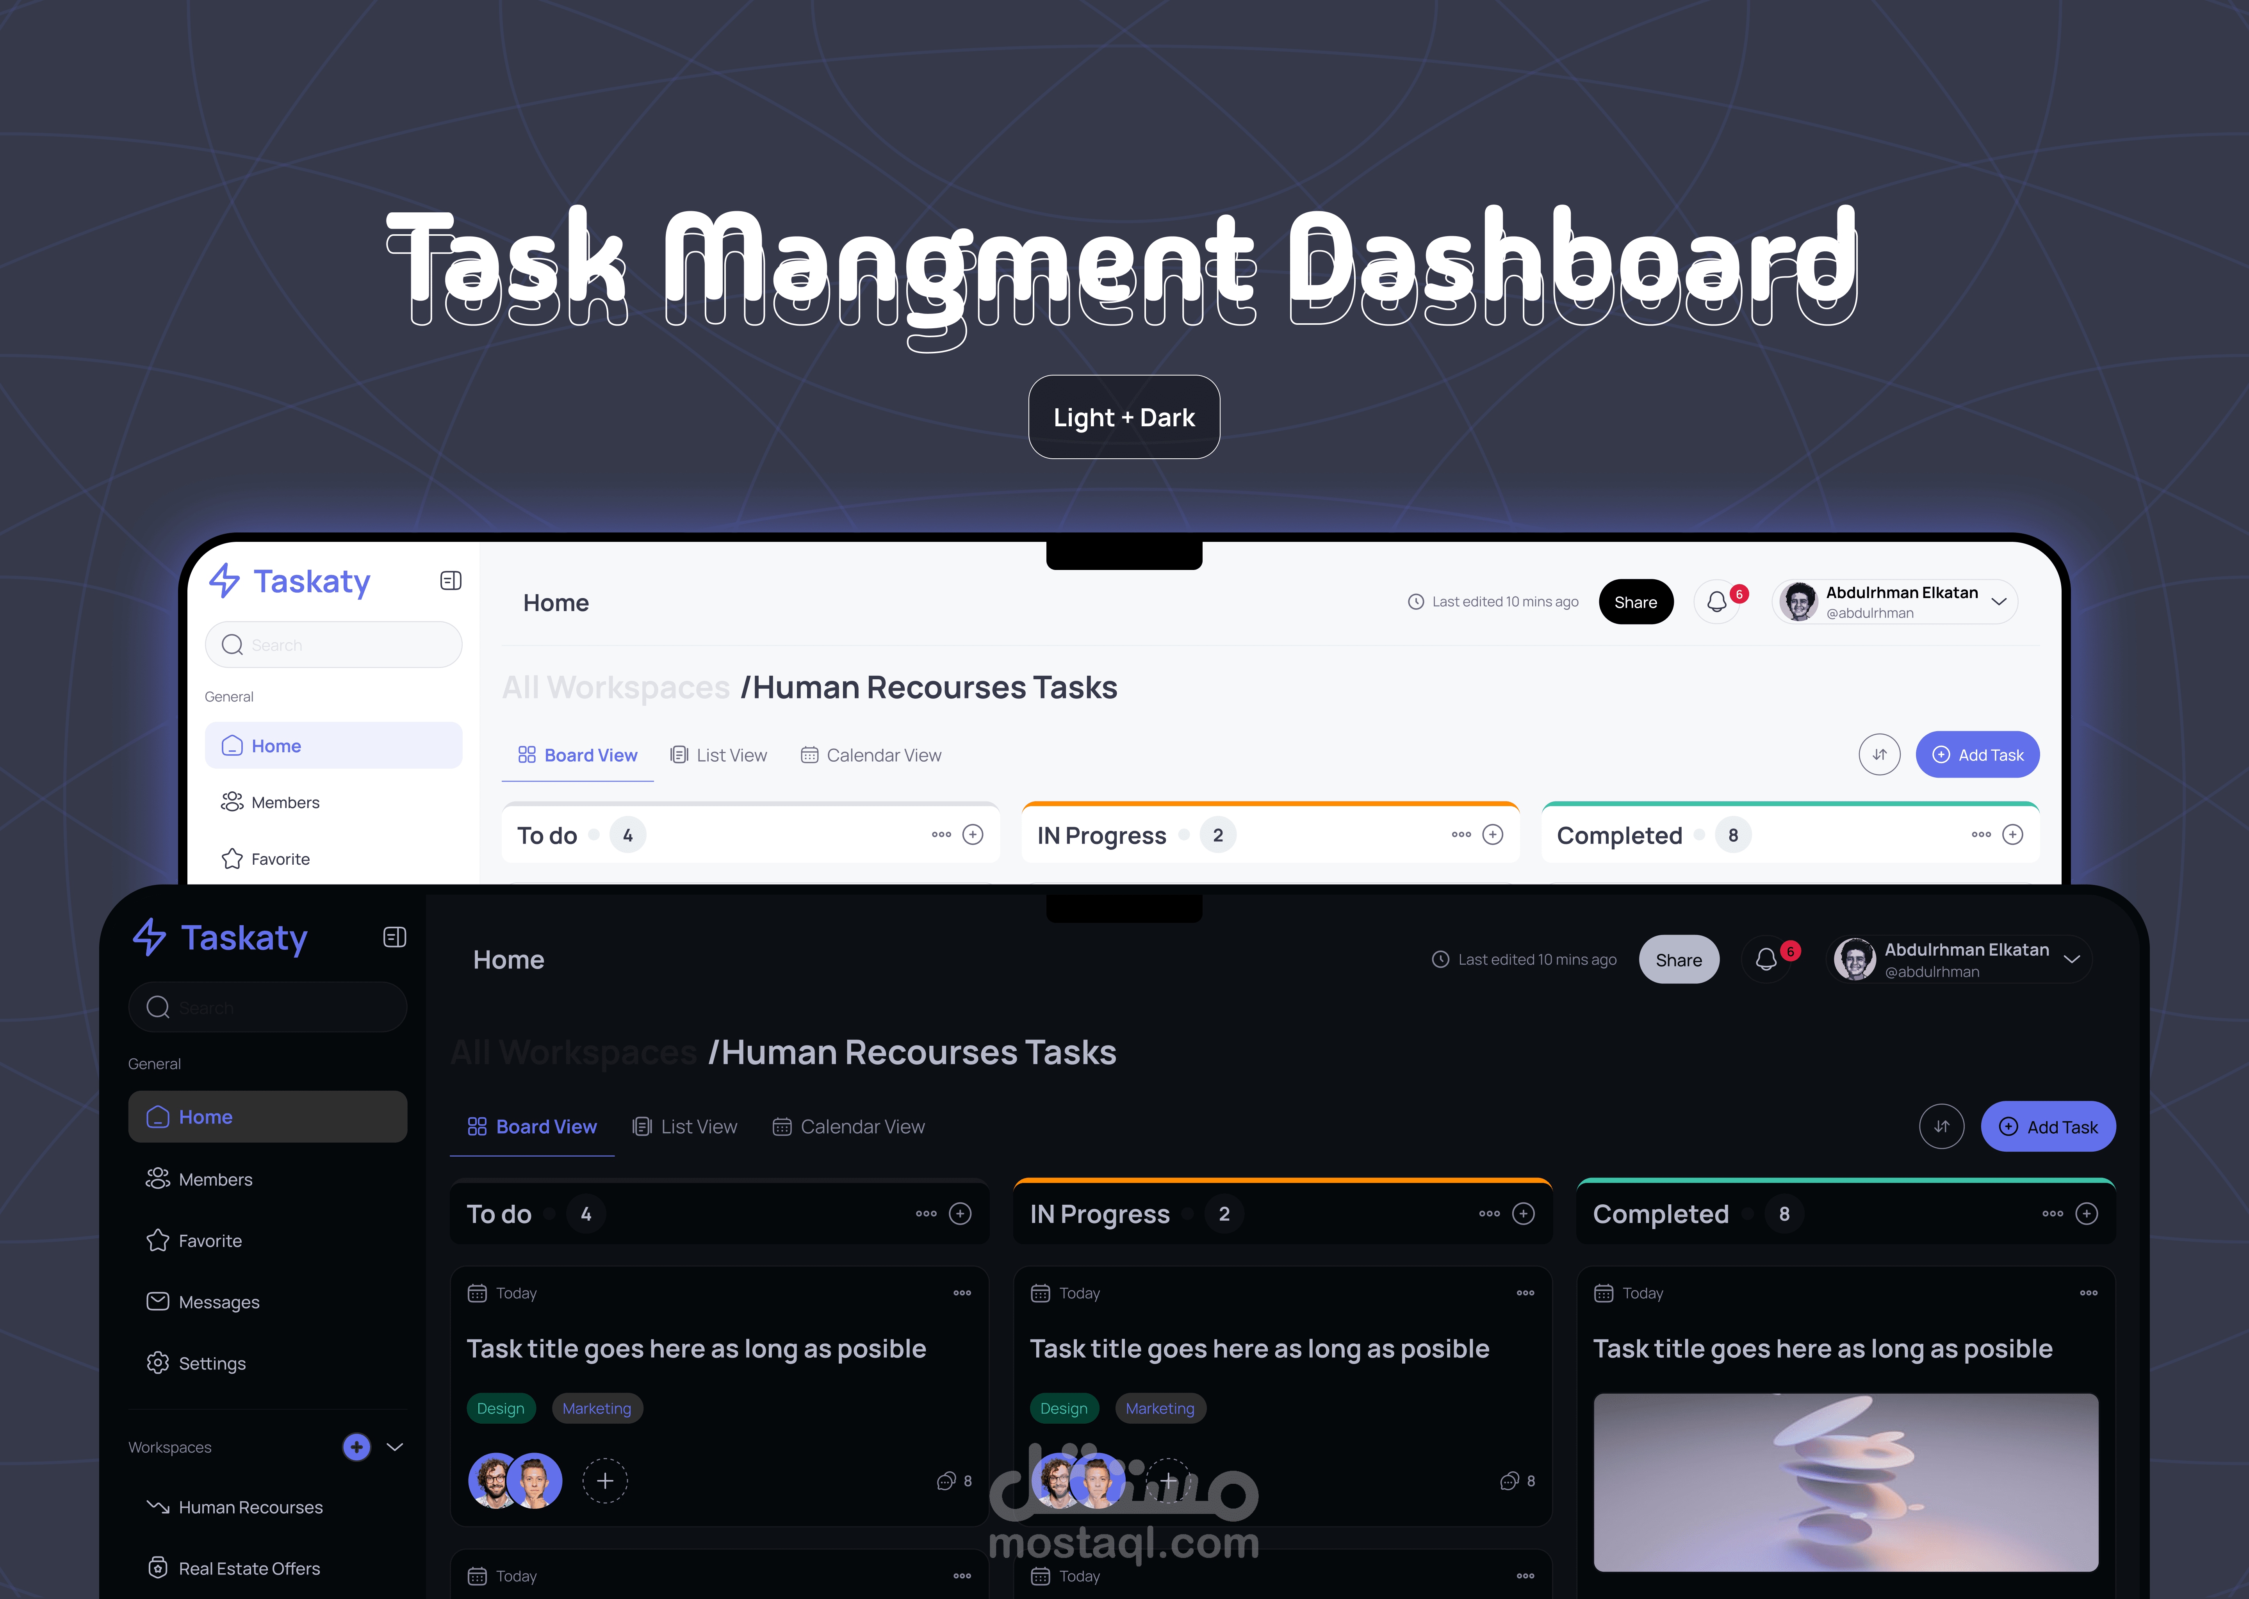The width and height of the screenshot is (2249, 1599).
Task: Add card plus in light Completed column
Action: pos(2013,835)
